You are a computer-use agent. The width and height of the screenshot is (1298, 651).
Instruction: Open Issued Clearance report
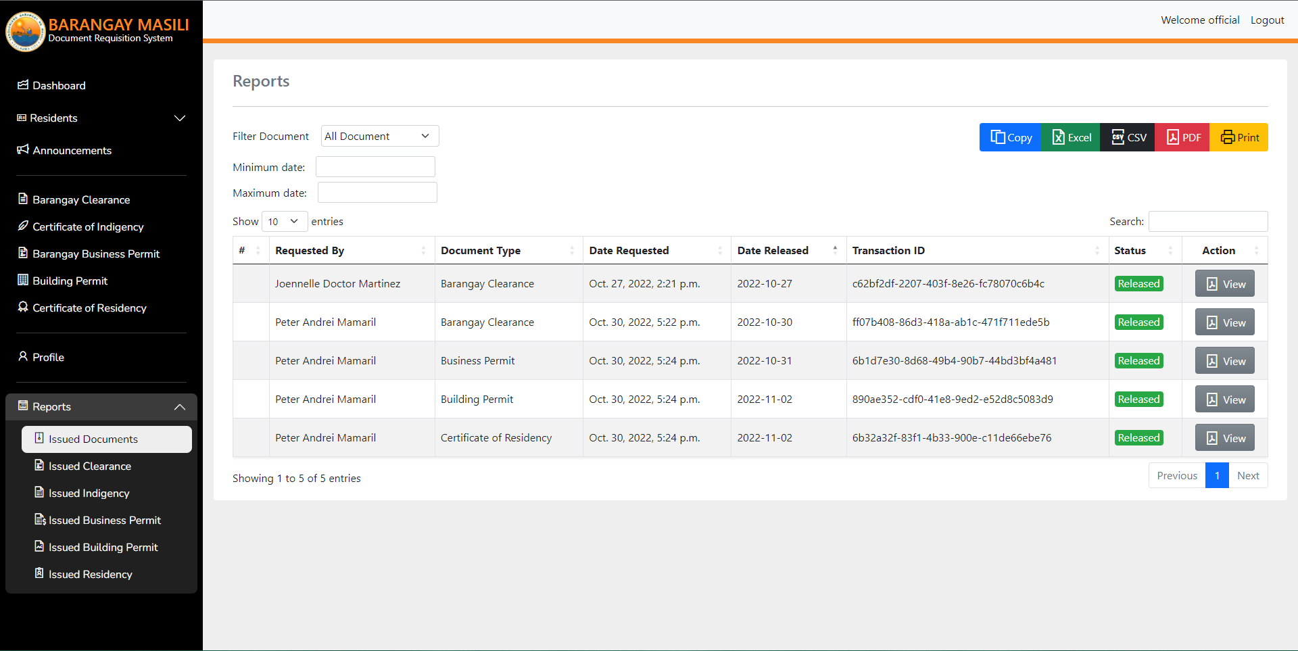click(89, 466)
